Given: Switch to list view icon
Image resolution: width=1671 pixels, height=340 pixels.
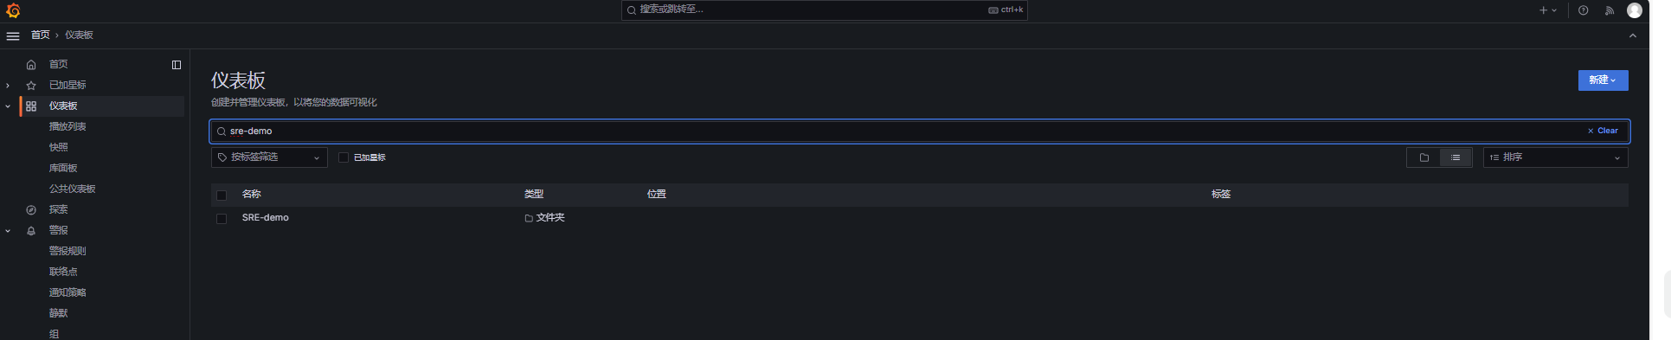Looking at the screenshot, I should (x=1456, y=157).
